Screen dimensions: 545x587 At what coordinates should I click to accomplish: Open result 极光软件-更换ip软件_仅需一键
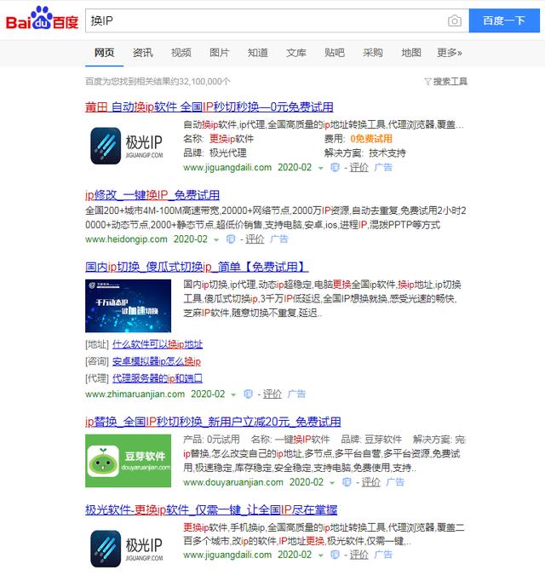pyautogui.click(x=211, y=509)
